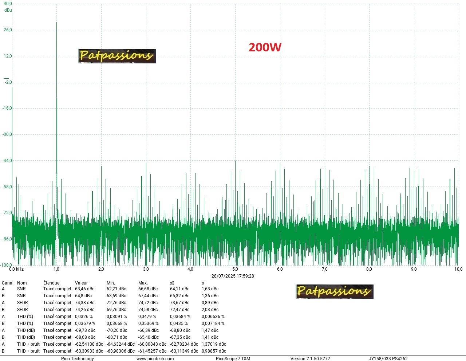Open the www.picotech.com footer link
466x361 pixels.
pyautogui.click(x=155, y=358)
